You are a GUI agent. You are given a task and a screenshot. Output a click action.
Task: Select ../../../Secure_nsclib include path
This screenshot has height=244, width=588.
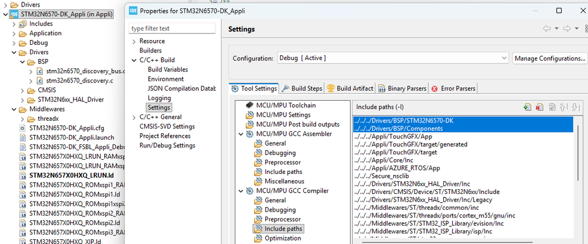pos(381,176)
